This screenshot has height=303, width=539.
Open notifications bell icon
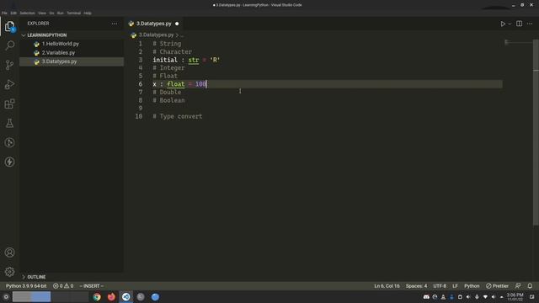coord(530,286)
